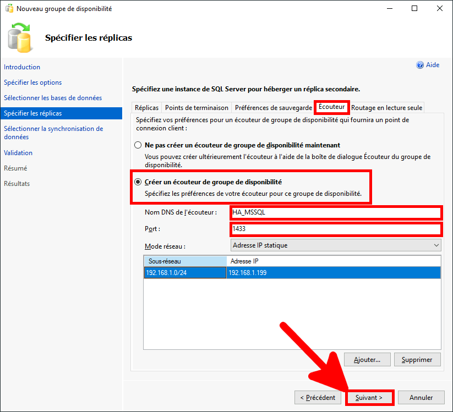The width and height of the screenshot is (453, 412).
Task: Click the Port input field
Action: (x=336, y=229)
